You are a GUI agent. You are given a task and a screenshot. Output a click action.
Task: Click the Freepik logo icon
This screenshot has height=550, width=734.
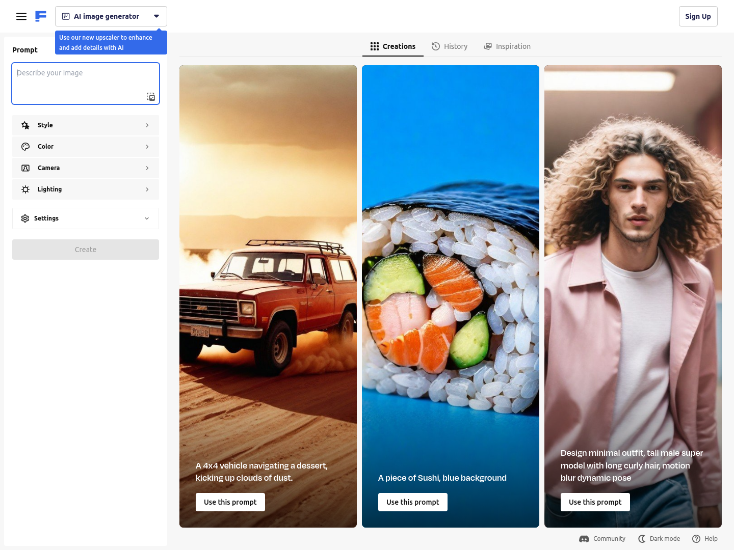pyautogui.click(x=41, y=16)
